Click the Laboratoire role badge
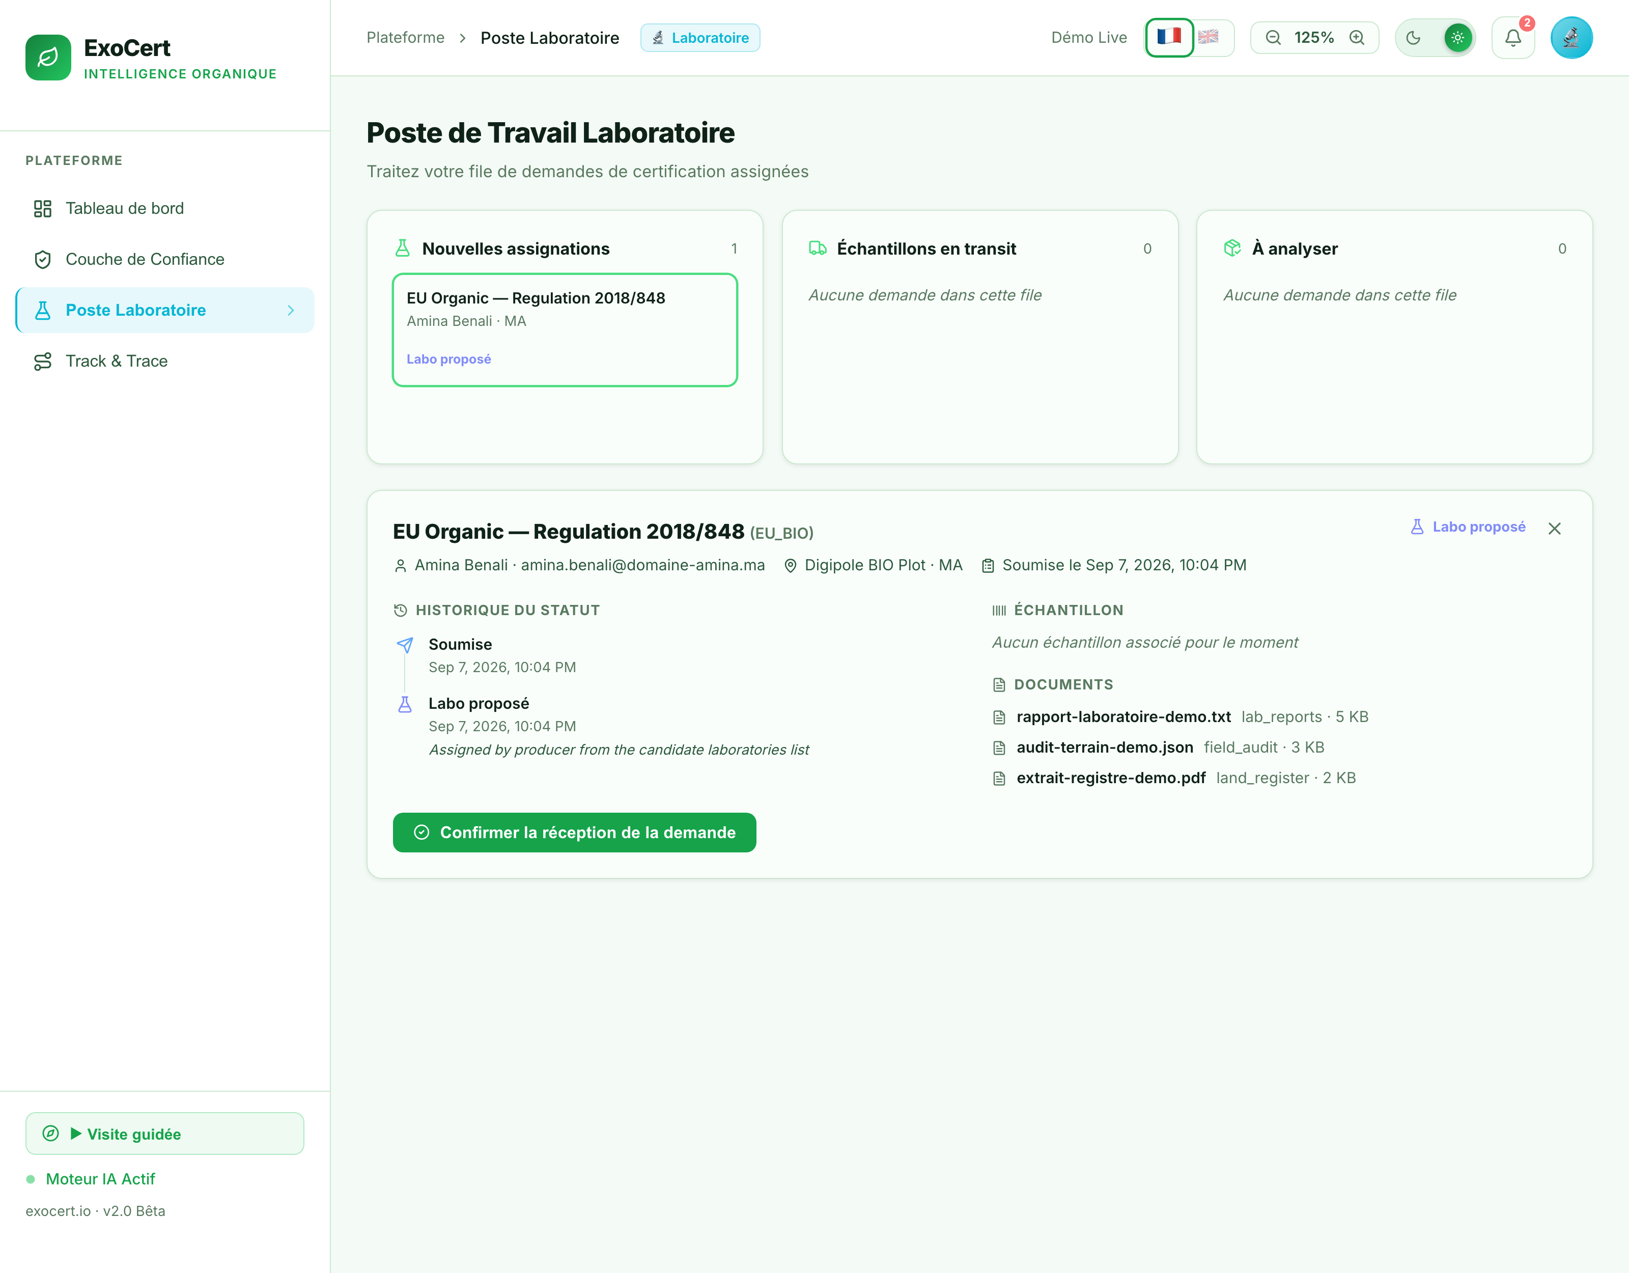This screenshot has height=1273, width=1629. tap(699, 37)
